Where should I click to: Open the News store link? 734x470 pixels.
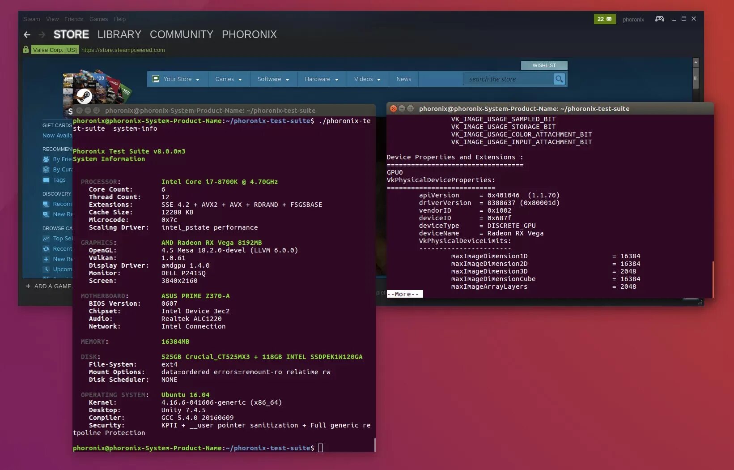click(403, 79)
